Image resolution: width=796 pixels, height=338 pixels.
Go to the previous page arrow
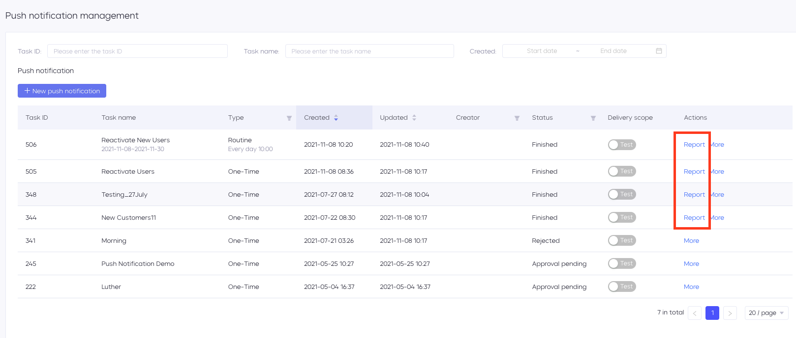point(695,313)
